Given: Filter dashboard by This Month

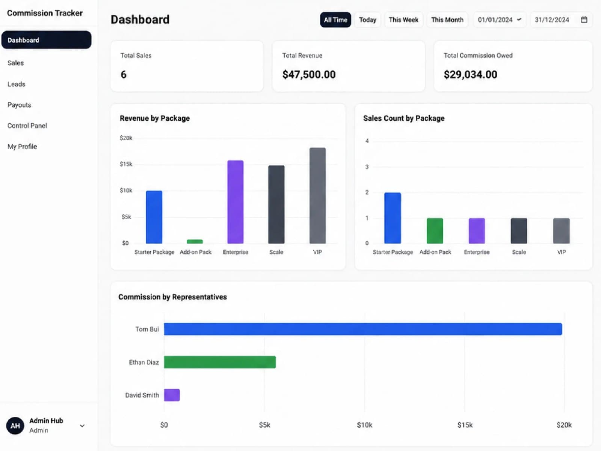Looking at the screenshot, I should pyautogui.click(x=447, y=20).
